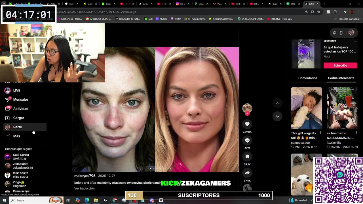Open the 'es buenísimo' video thumbnail
This screenshot has height=204, width=363.
(342, 108)
